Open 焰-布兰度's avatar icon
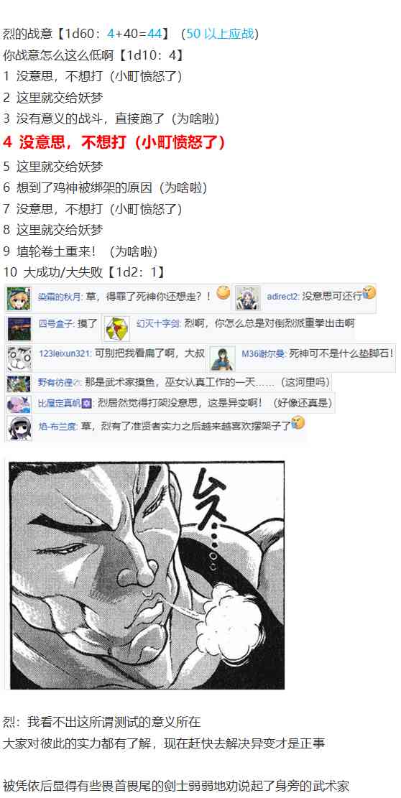The image size is (401, 798). (19, 428)
